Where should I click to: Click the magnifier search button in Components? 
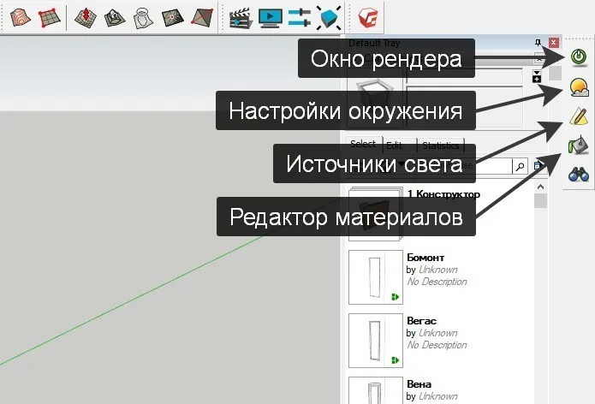(519, 167)
